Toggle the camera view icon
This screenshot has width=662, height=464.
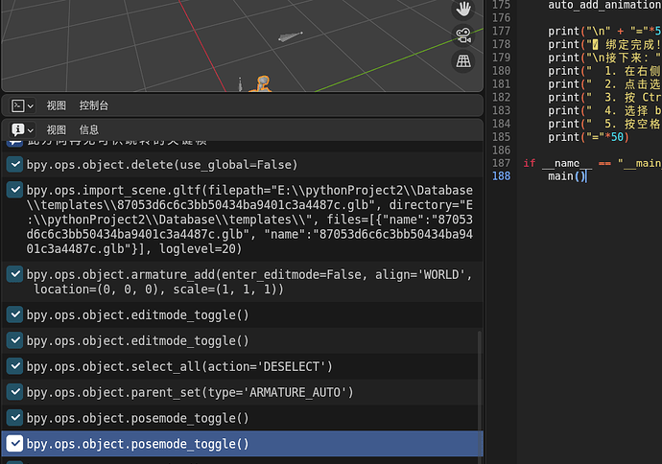[x=463, y=35]
